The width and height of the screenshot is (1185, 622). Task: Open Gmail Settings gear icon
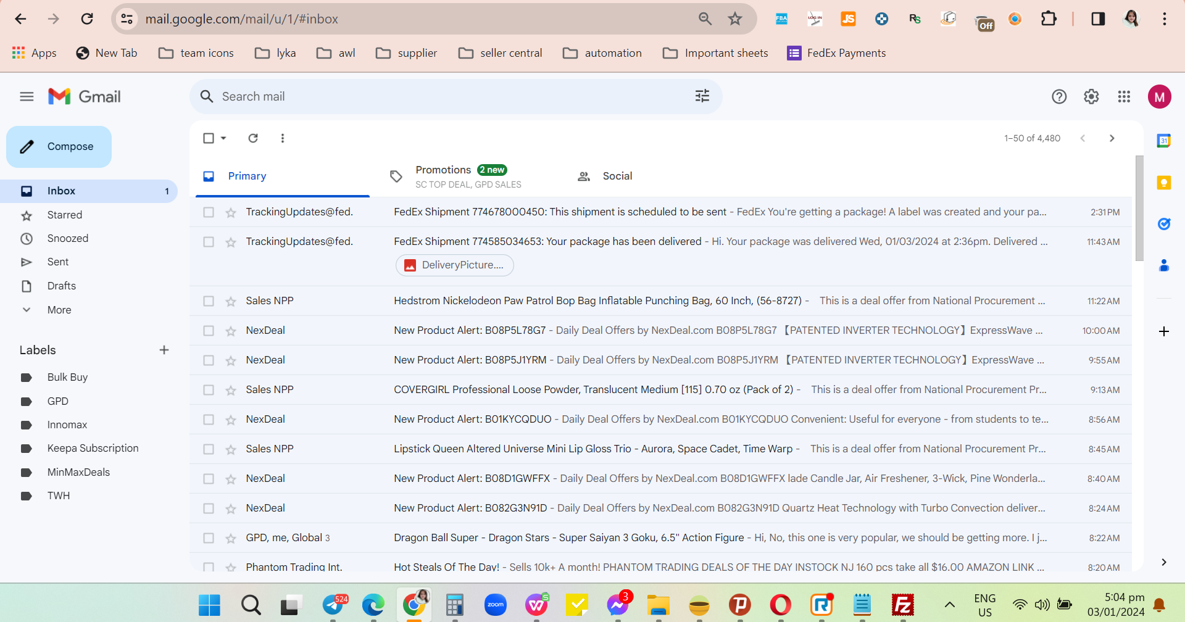click(x=1091, y=97)
